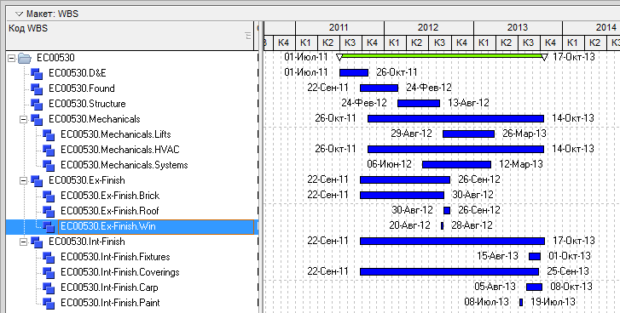
Task: Click the WBS icon beside EC00530.Structure
Action: [x=37, y=105]
